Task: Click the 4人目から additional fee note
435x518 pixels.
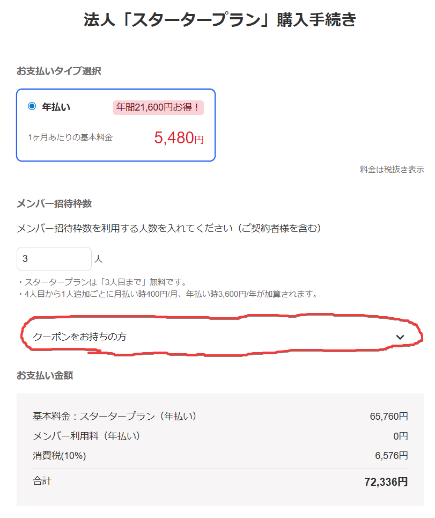Action: pyautogui.click(x=167, y=294)
